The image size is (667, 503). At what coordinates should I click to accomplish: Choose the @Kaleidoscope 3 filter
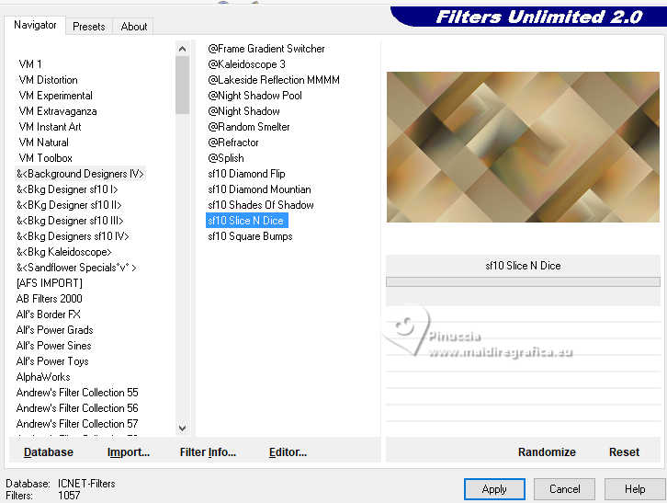coord(246,64)
